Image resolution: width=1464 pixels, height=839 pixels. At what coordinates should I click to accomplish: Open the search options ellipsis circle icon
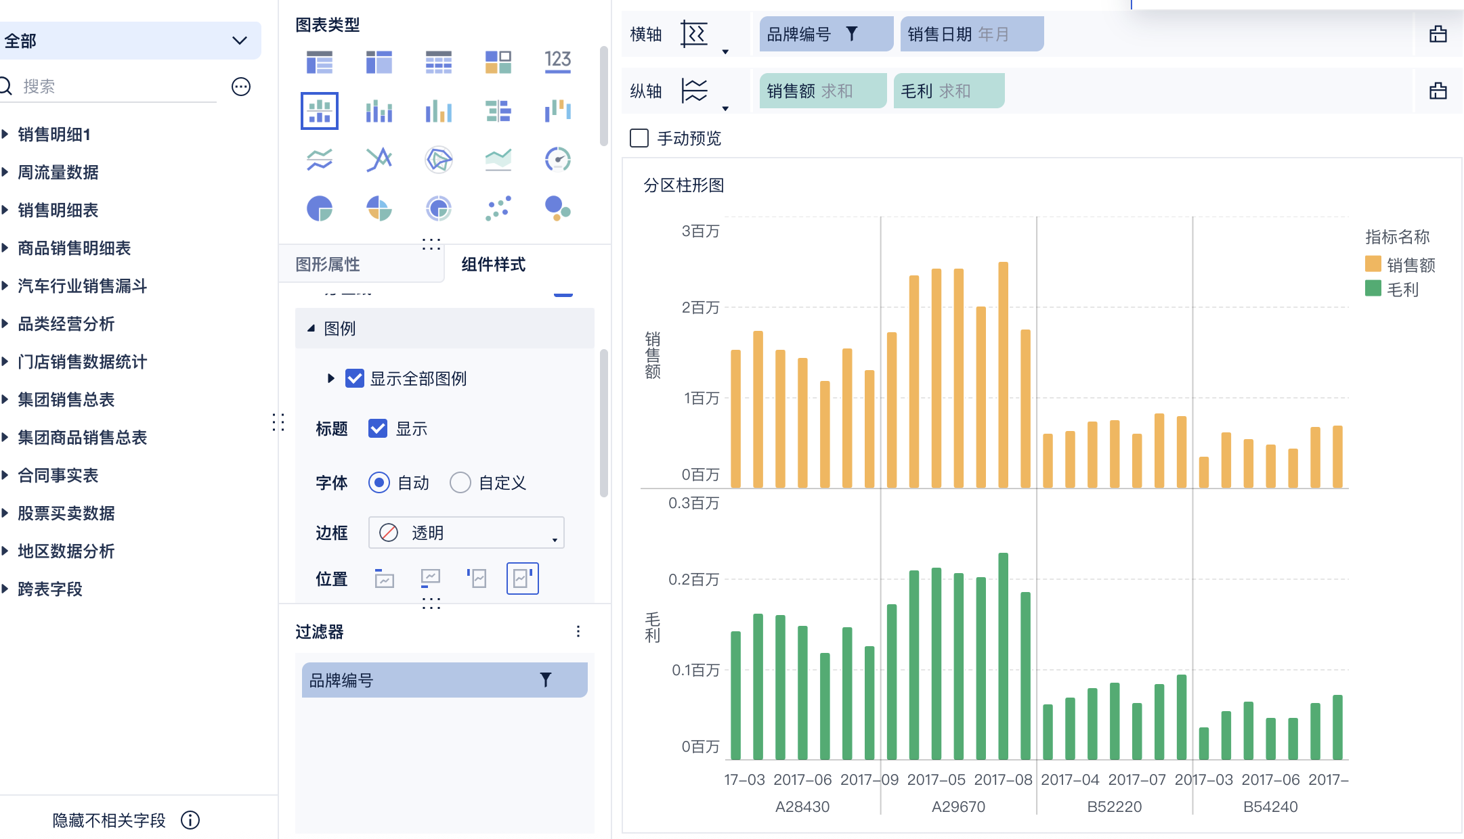[241, 87]
